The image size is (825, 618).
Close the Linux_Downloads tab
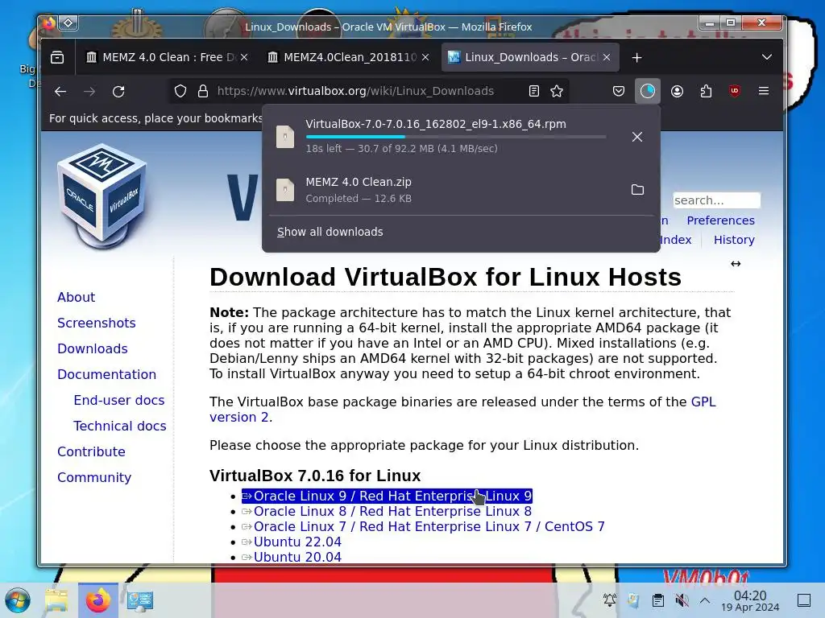click(607, 57)
